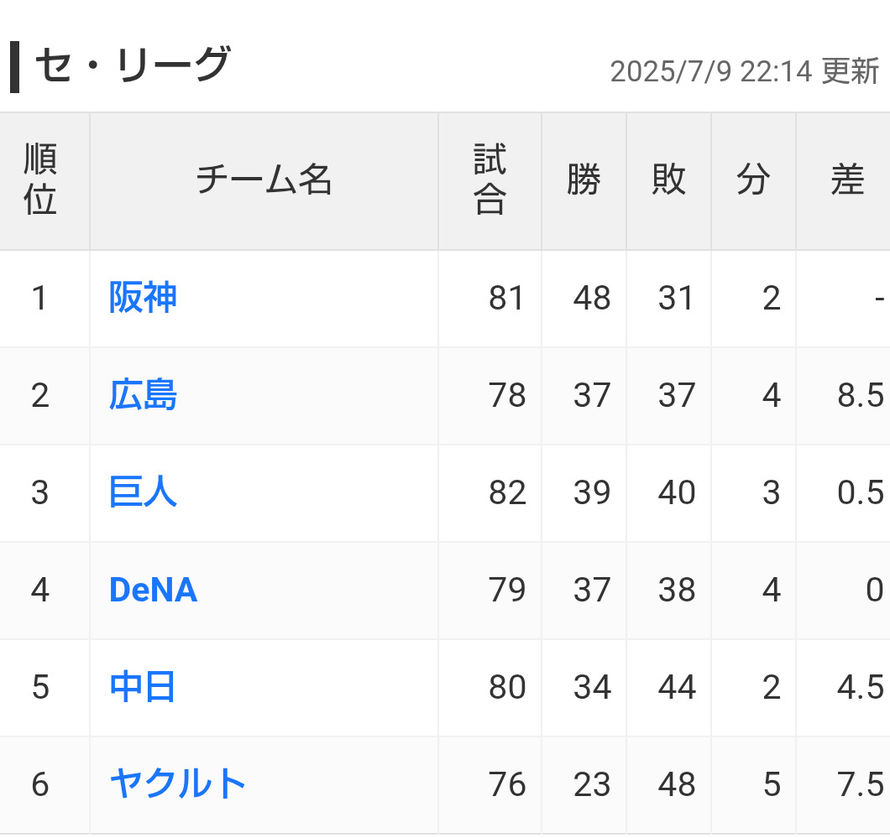Click the 巨人 team link
Image resolution: width=890 pixels, height=838 pixels.
143,492
